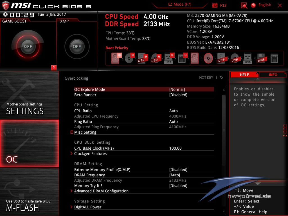This screenshot has width=288, height=216.
Task: Select the first UEFI hard disk boot icon
Action: pyautogui.click(x=116, y=58)
